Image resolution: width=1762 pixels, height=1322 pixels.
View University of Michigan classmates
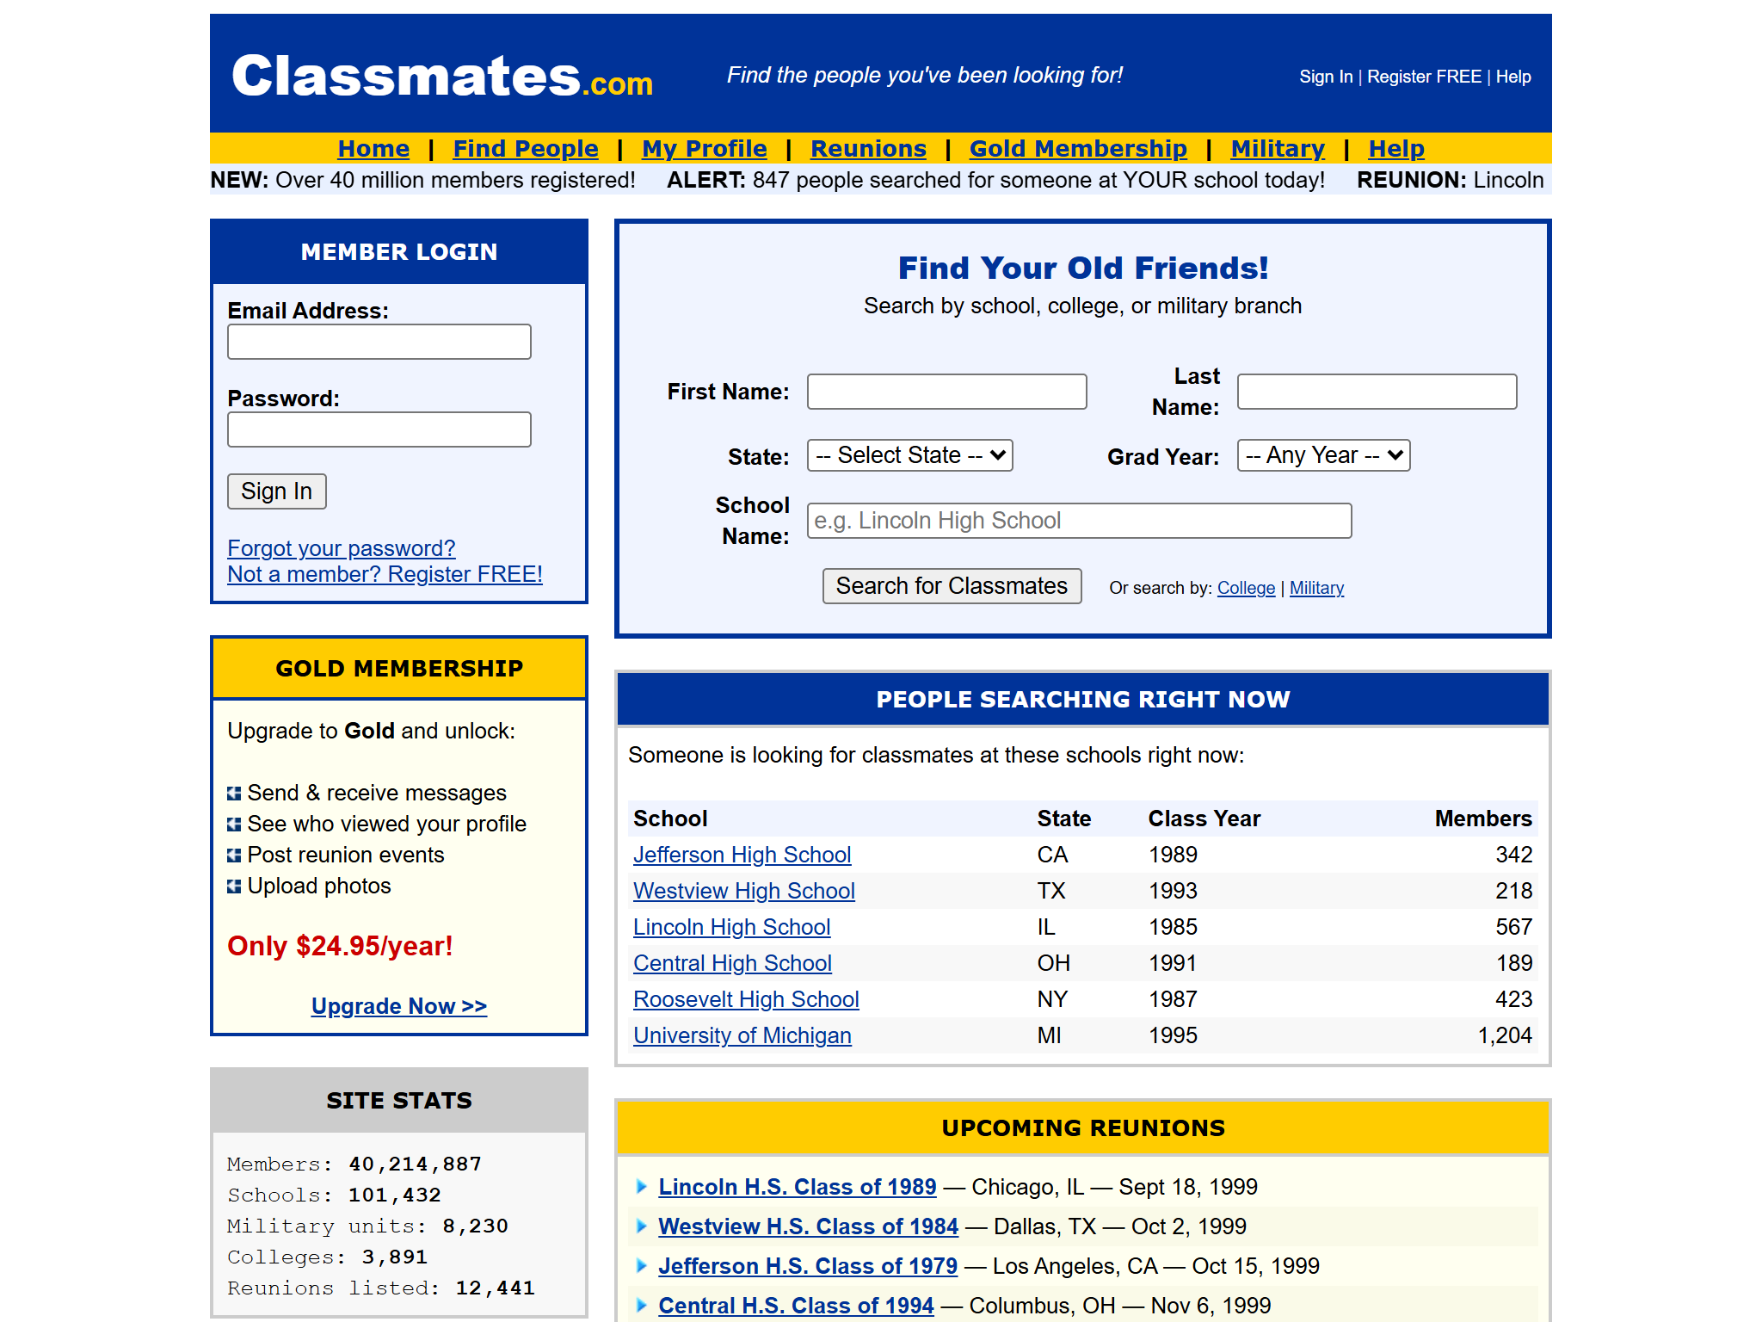[x=742, y=1035]
